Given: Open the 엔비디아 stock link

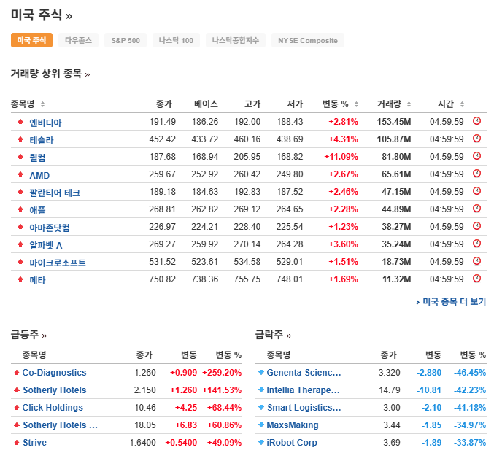Looking at the screenshot, I should [x=45, y=123].
